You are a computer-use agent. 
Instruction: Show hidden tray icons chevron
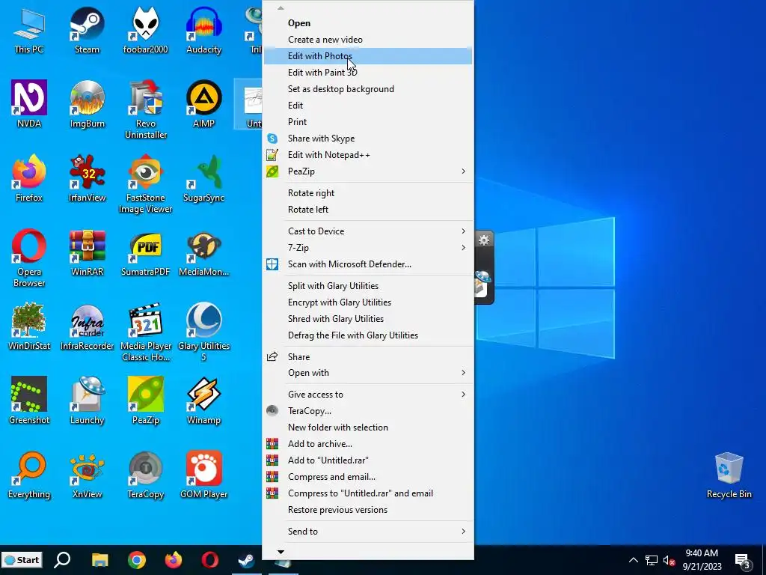633,560
